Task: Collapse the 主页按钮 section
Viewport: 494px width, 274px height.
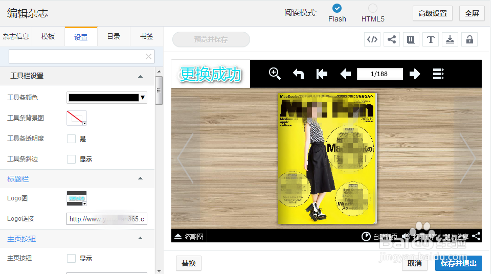Action: click(141, 238)
